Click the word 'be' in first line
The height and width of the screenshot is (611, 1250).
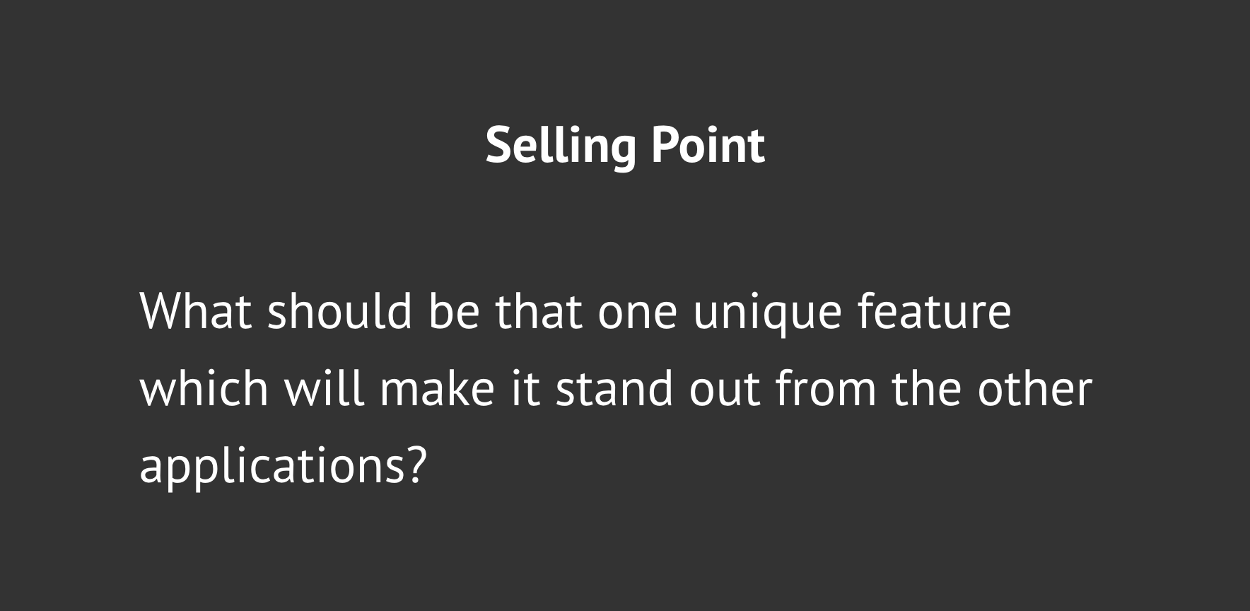tap(454, 310)
